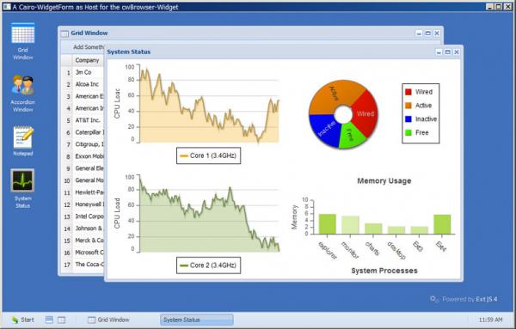The height and width of the screenshot is (329, 516).
Task: Select the Microsoft row in grid
Action: point(83,253)
